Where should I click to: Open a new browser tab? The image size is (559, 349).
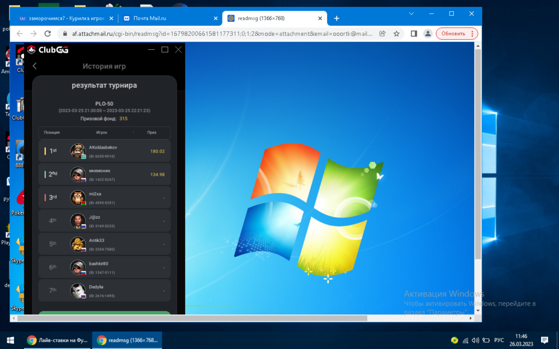coord(337,18)
